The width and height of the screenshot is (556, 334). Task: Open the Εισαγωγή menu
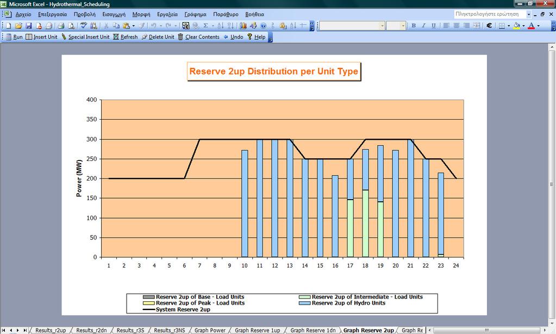tap(114, 14)
